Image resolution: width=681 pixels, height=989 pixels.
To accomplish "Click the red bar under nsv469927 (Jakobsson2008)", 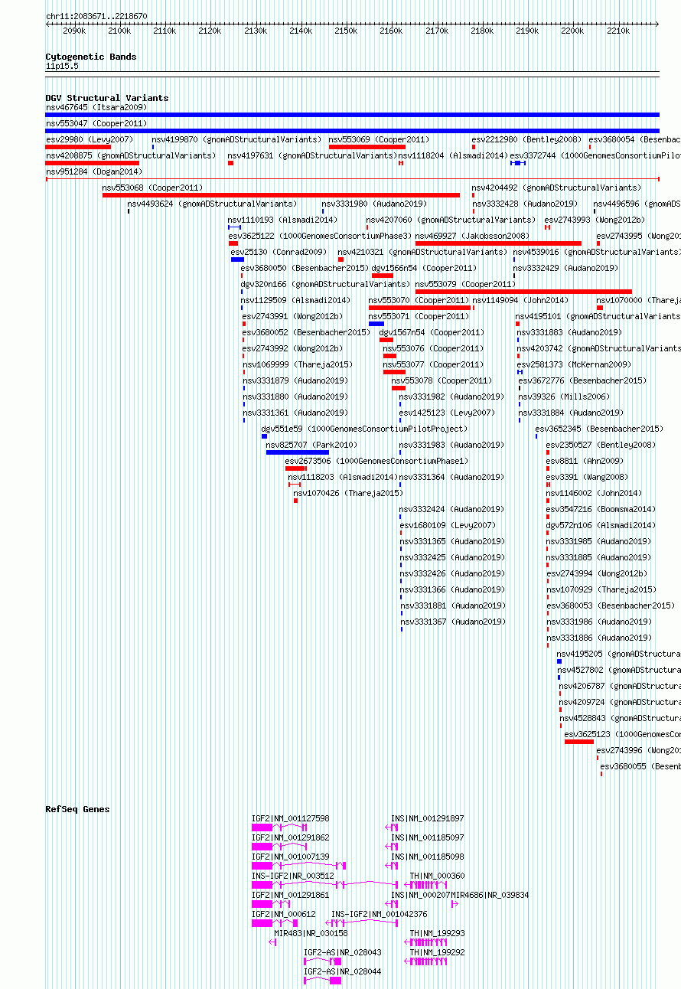I will coord(498,243).
